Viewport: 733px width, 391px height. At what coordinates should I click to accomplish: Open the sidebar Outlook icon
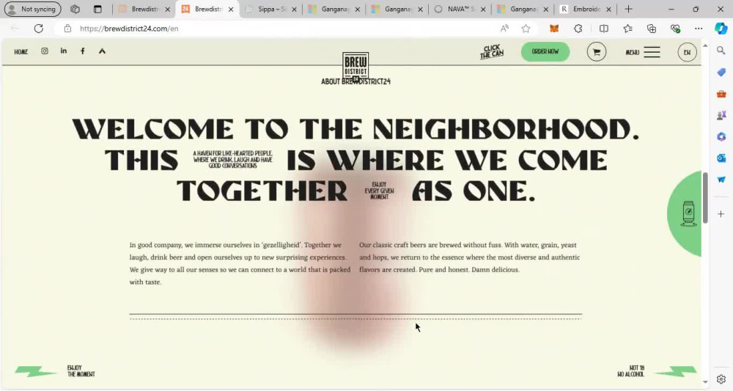point(721,158)
